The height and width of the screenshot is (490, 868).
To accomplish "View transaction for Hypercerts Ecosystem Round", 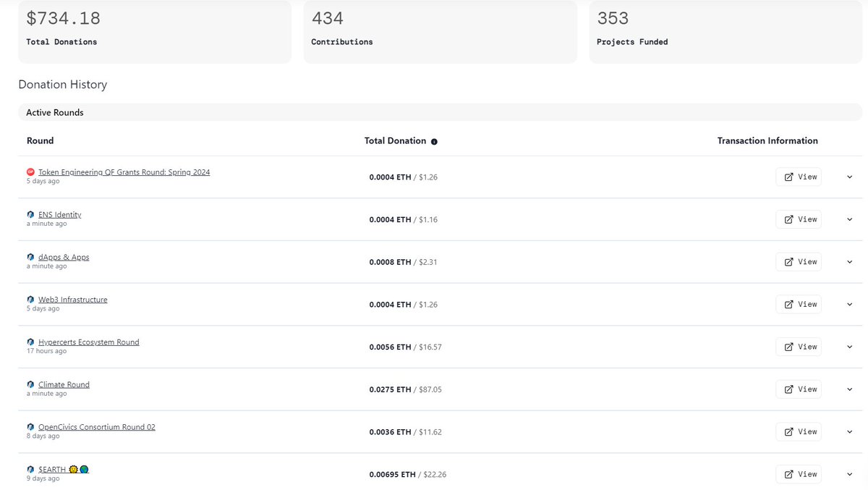I will point(799,347).
